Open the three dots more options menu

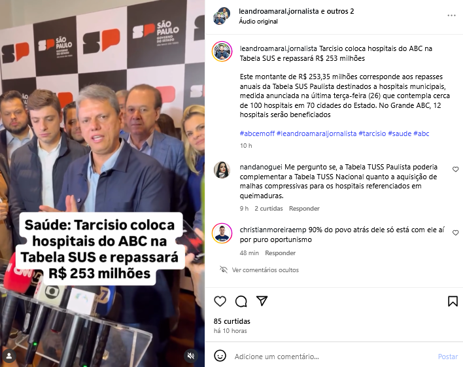451,15
